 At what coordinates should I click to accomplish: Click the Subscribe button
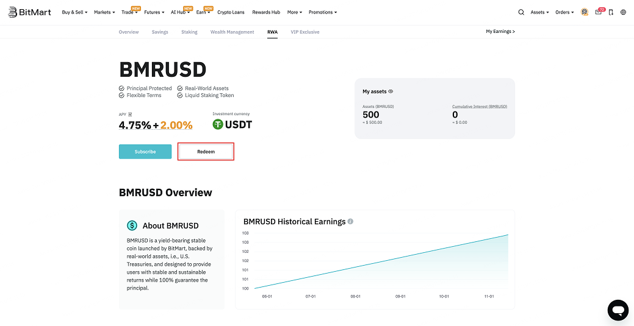pyautogui.click(x=145, y=152)
